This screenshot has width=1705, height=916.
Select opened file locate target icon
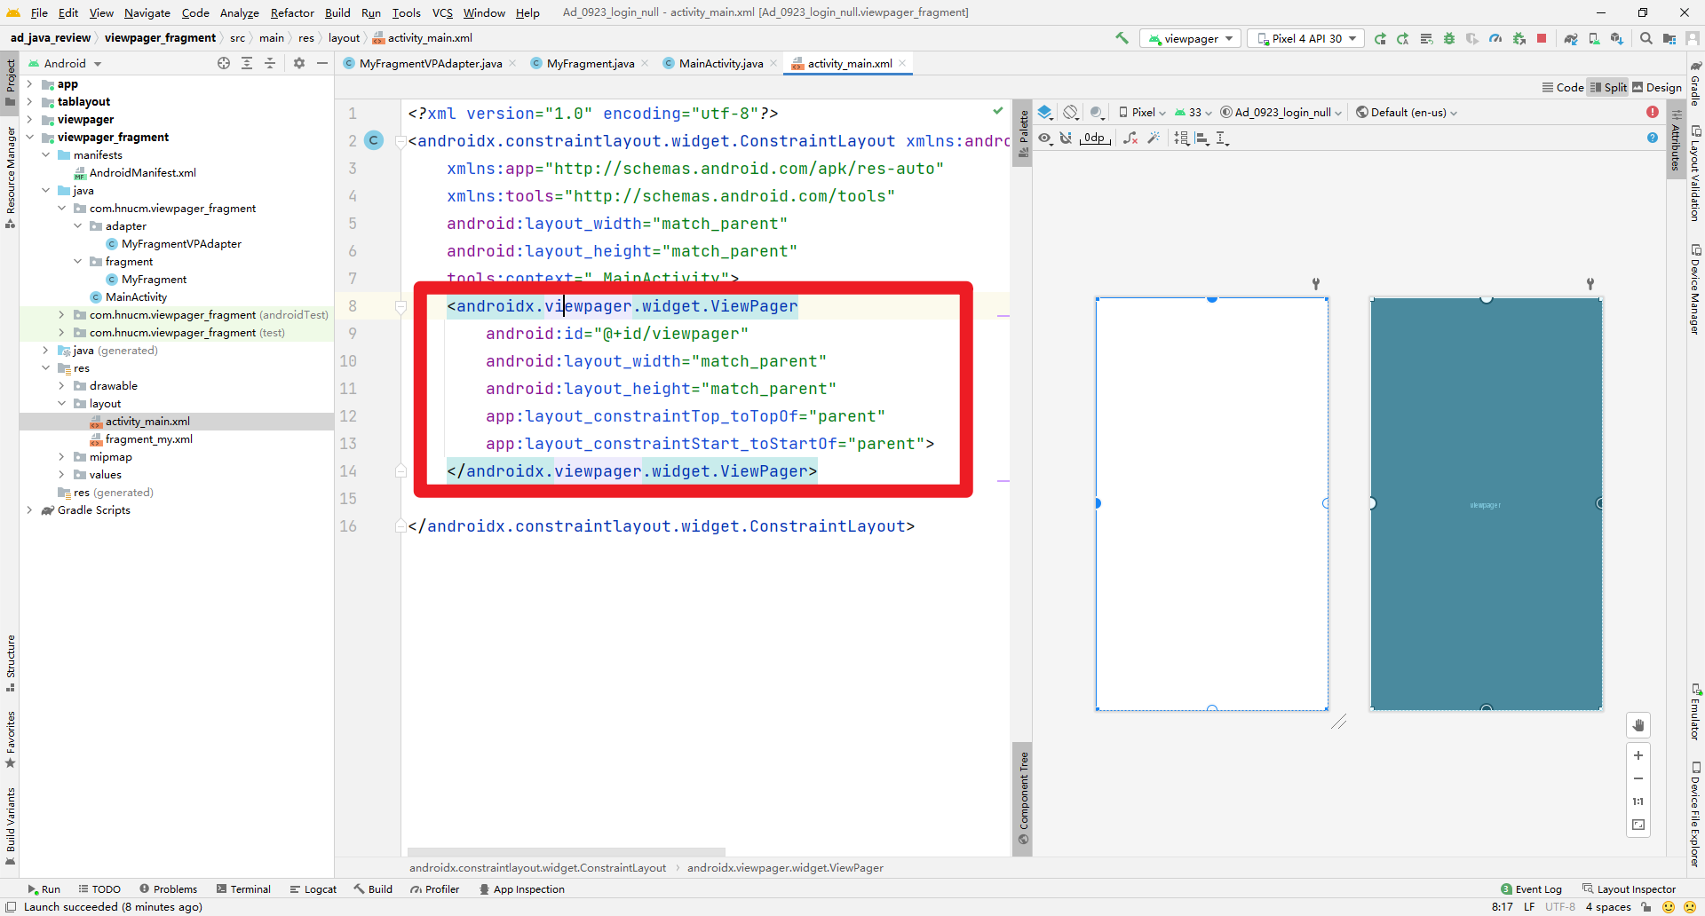(x=224, y=63)
